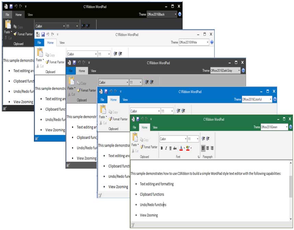Toggle Italic formatting in the Font group
This screenshot has height=230, width=294.
[166, 148]
